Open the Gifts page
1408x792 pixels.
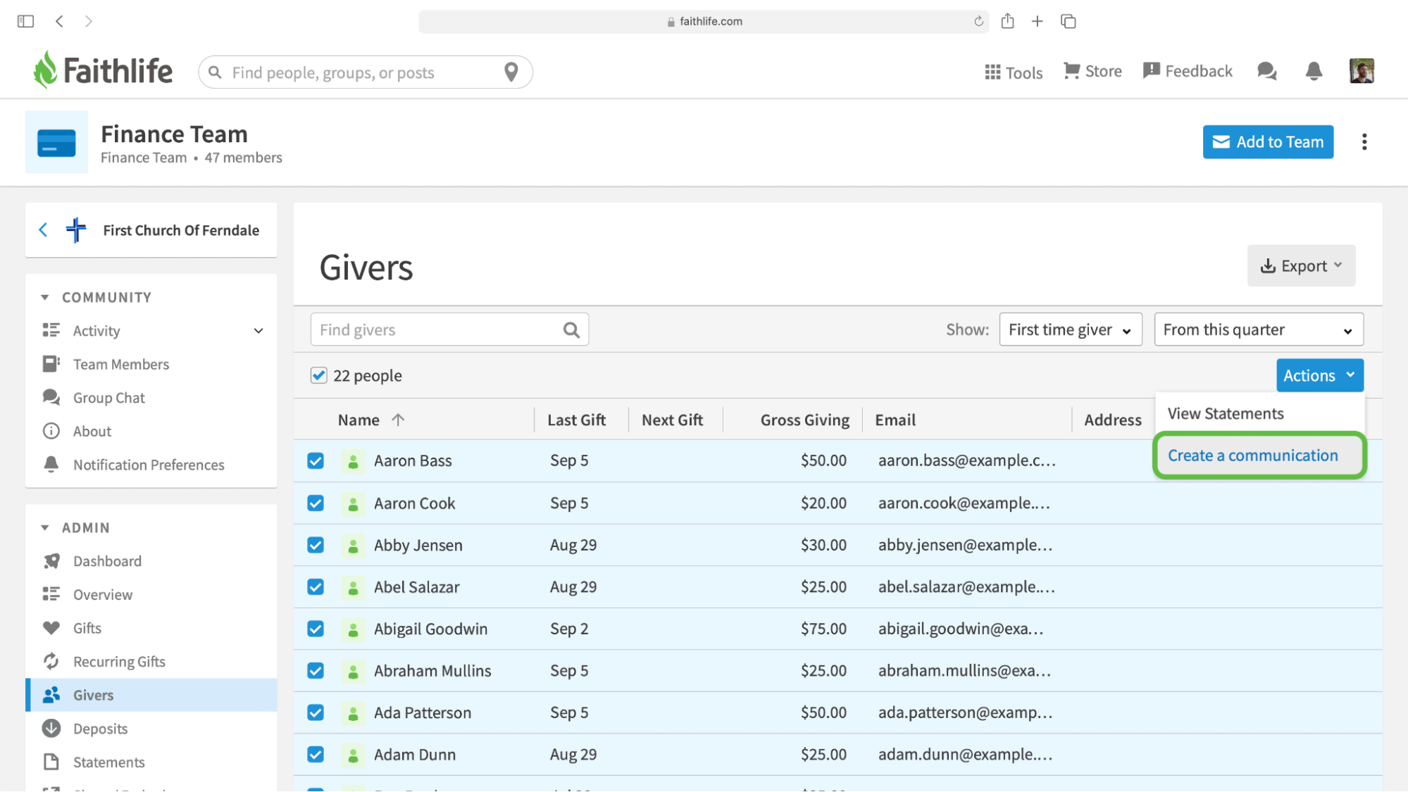tap(87, 628)
